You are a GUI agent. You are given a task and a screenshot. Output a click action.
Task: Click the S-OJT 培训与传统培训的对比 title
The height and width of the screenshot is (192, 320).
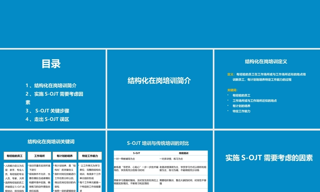(x=158, y=143)
